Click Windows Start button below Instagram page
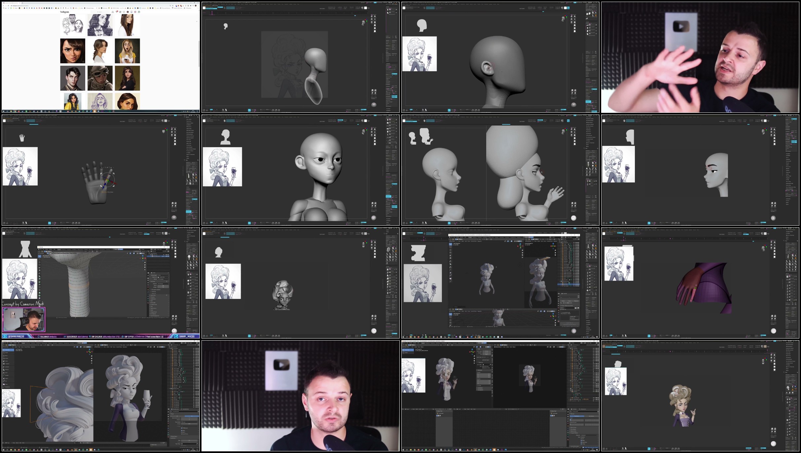The height and width of the screenshot is (453, 801). pos(4,111)
